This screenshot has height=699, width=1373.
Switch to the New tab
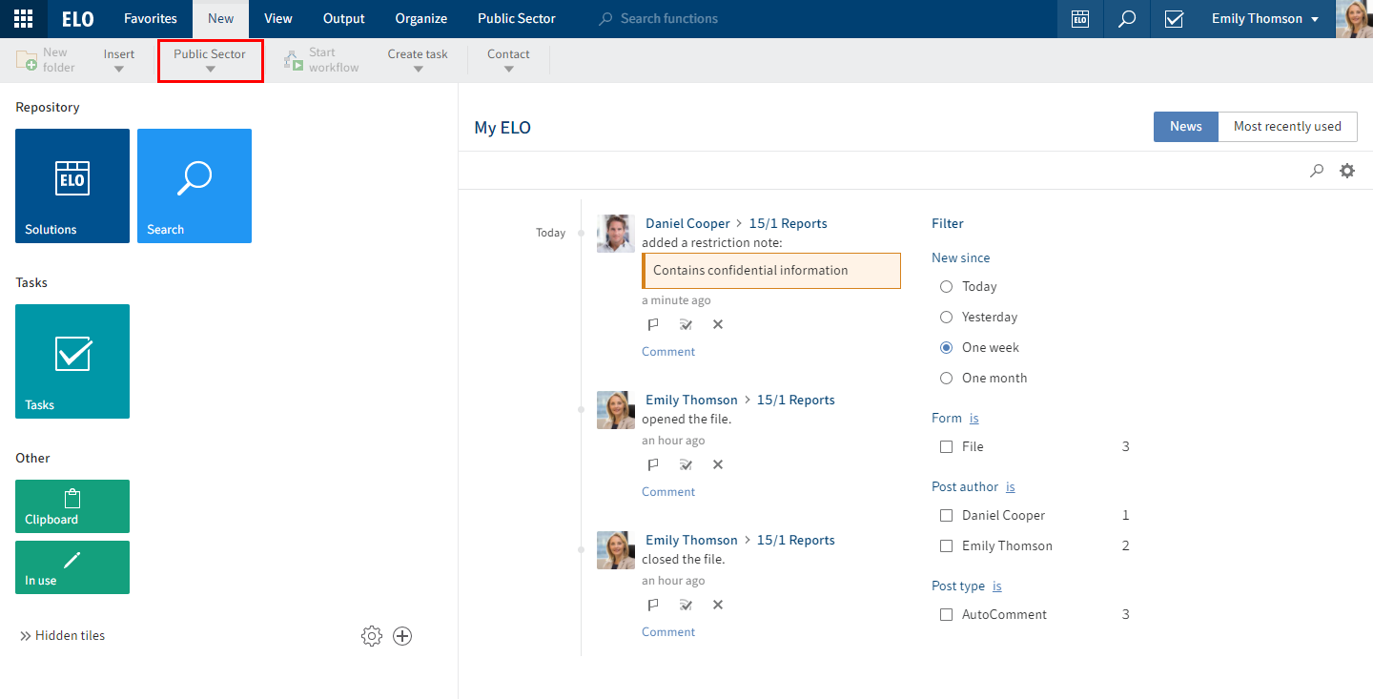click(220, 19)
